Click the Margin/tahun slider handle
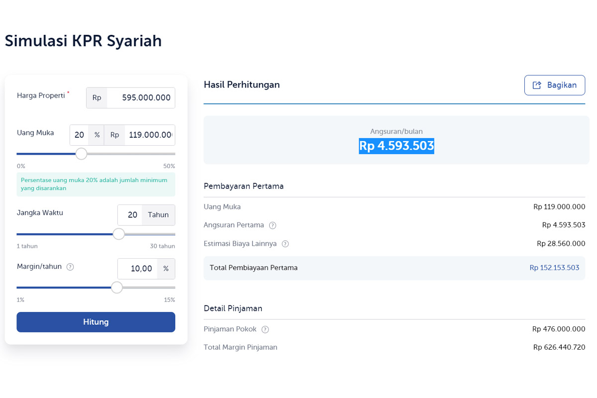The height and width of the screenshot is (398, 597). 116,287
